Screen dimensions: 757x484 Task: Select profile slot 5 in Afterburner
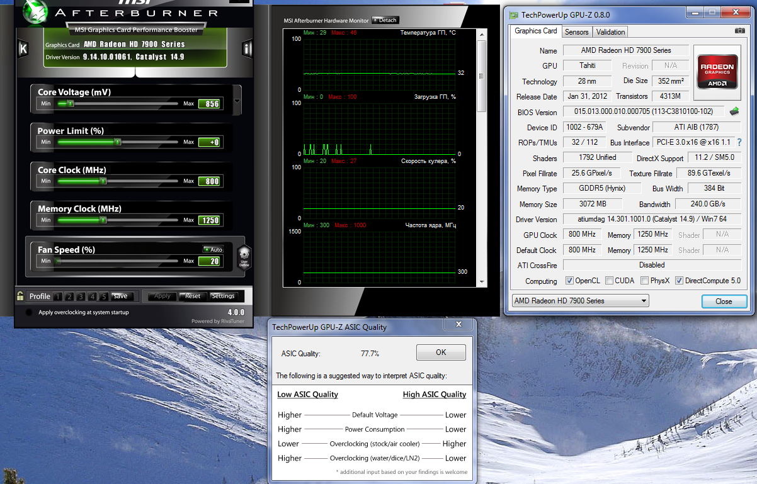105,296
